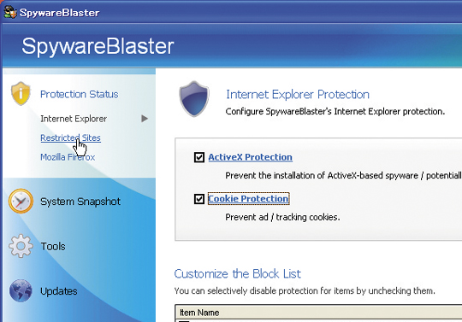This screenshot has width=462, height=322.
Task: Click 'Prevent ad / tracking cookies.' text
Action: (x=282, y=217)
